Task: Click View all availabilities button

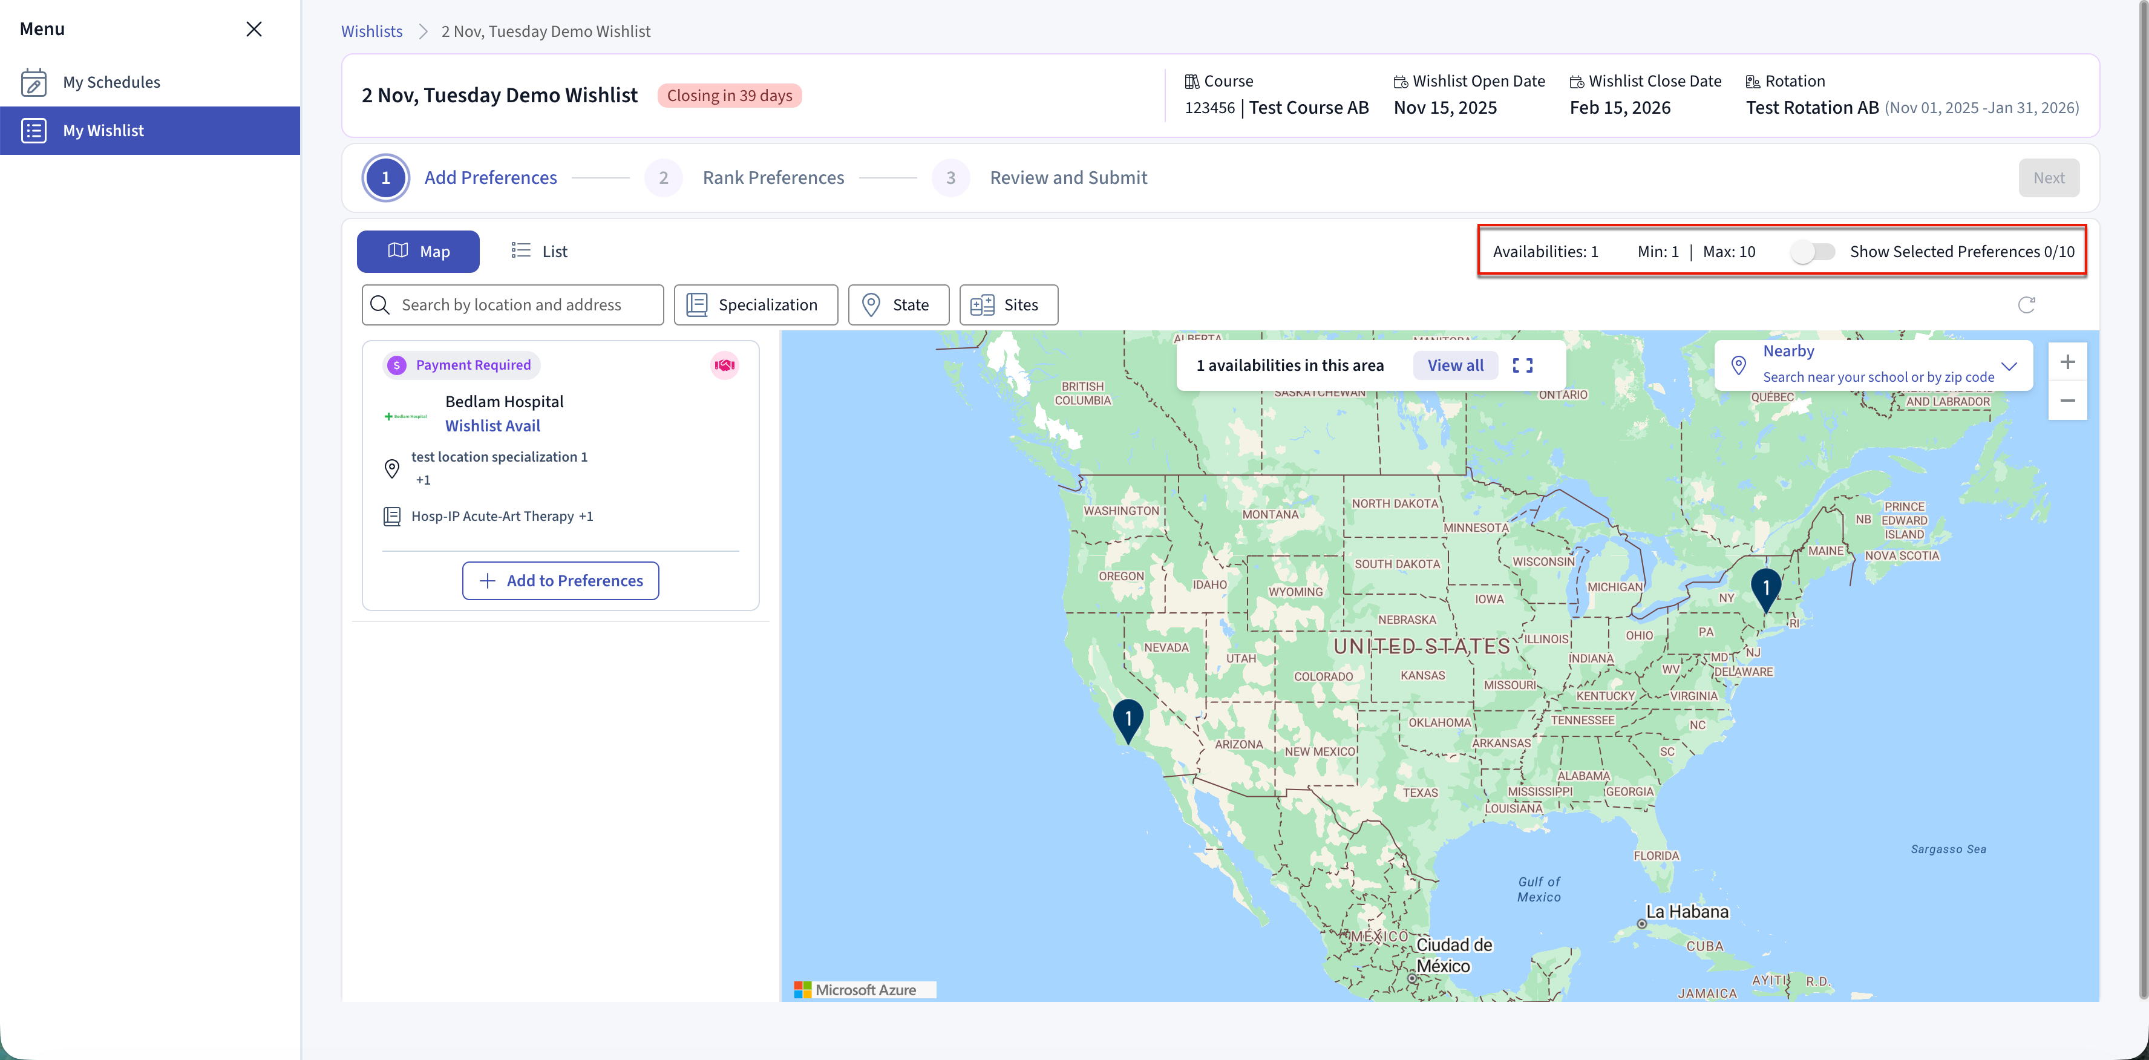Action: (1454, 365)
